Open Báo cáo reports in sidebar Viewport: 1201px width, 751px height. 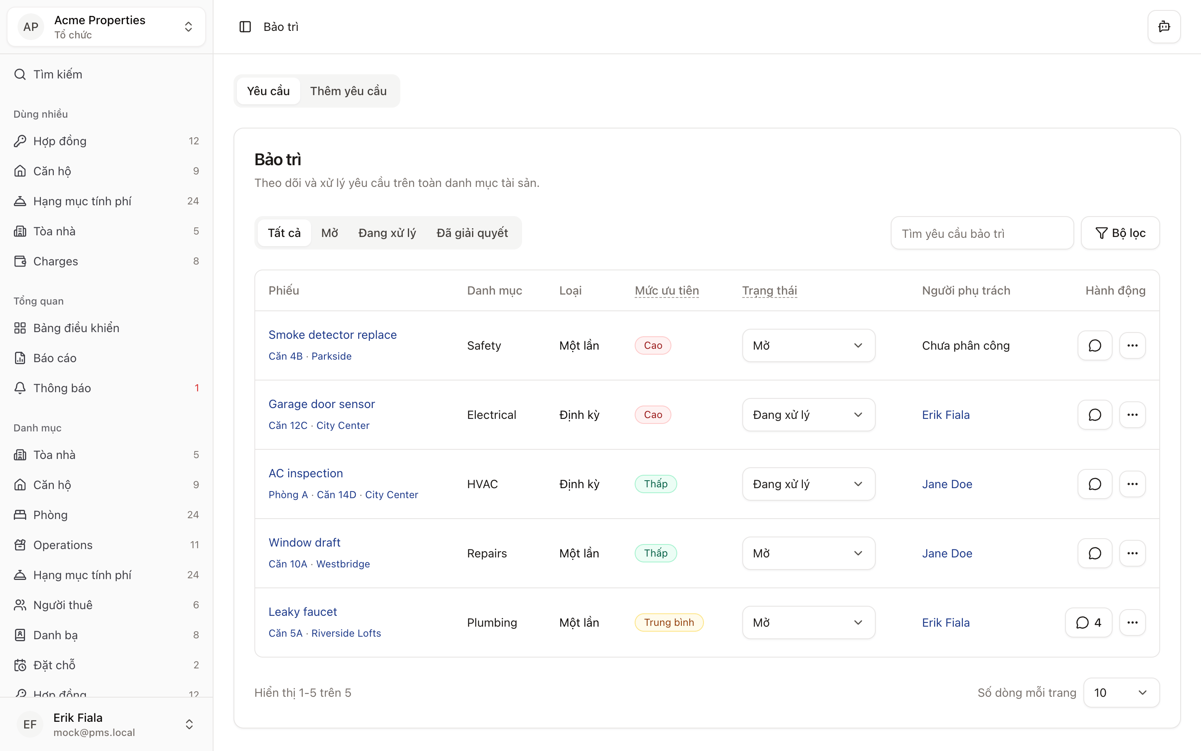[55, 358]
